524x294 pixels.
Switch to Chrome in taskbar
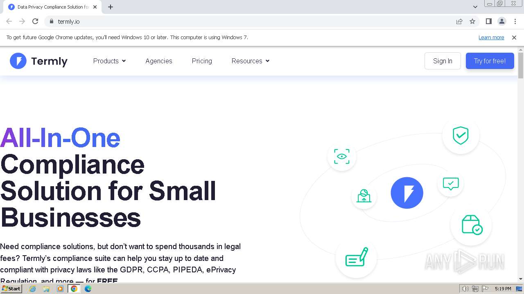[74, 289]
